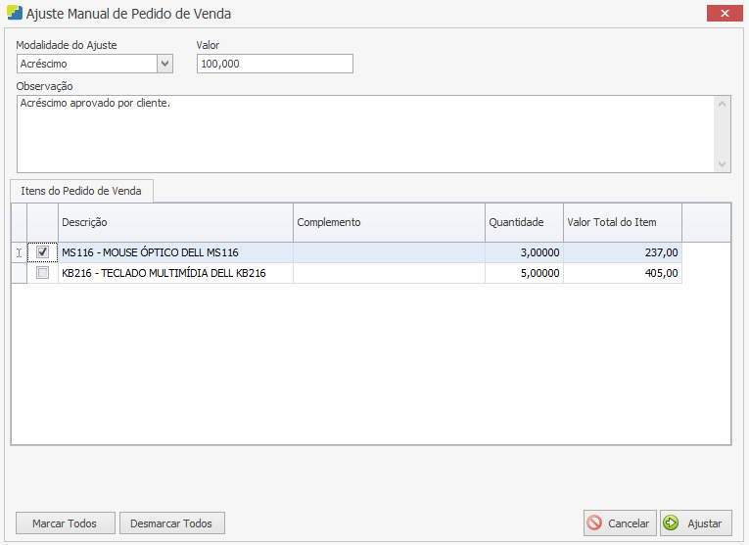
Task: Click the red cancel icon
Action: 595,523
